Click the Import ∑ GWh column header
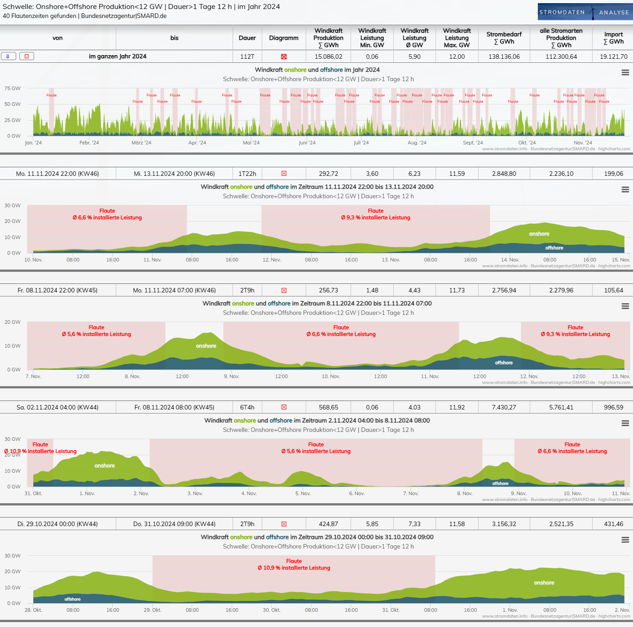The image size is (633, 627). [x=613, y=38]
